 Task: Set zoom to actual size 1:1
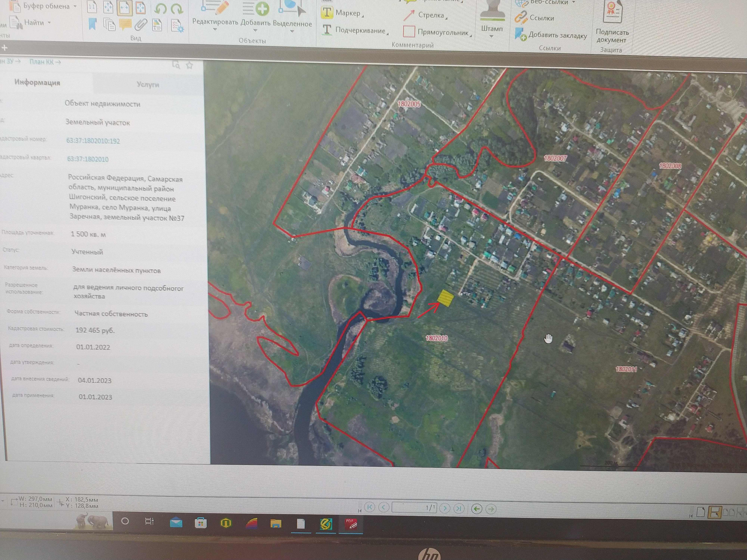tap(92, 7)
